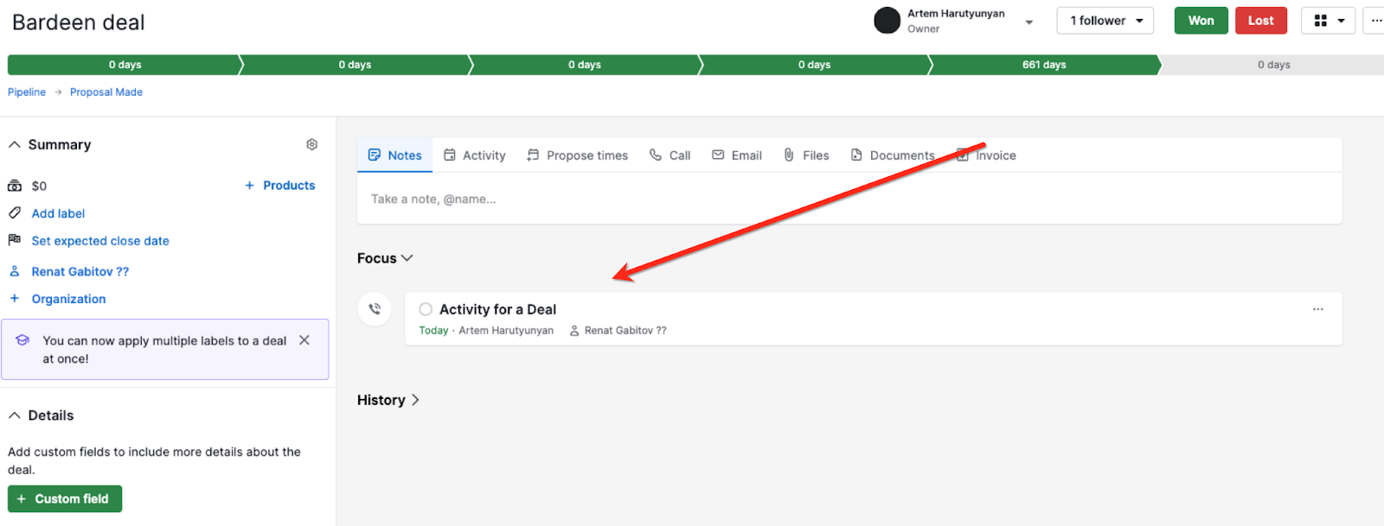This screenshot has width=1384, height=526.
Task: Collapse the Details section
Action: tap(15, 415)
